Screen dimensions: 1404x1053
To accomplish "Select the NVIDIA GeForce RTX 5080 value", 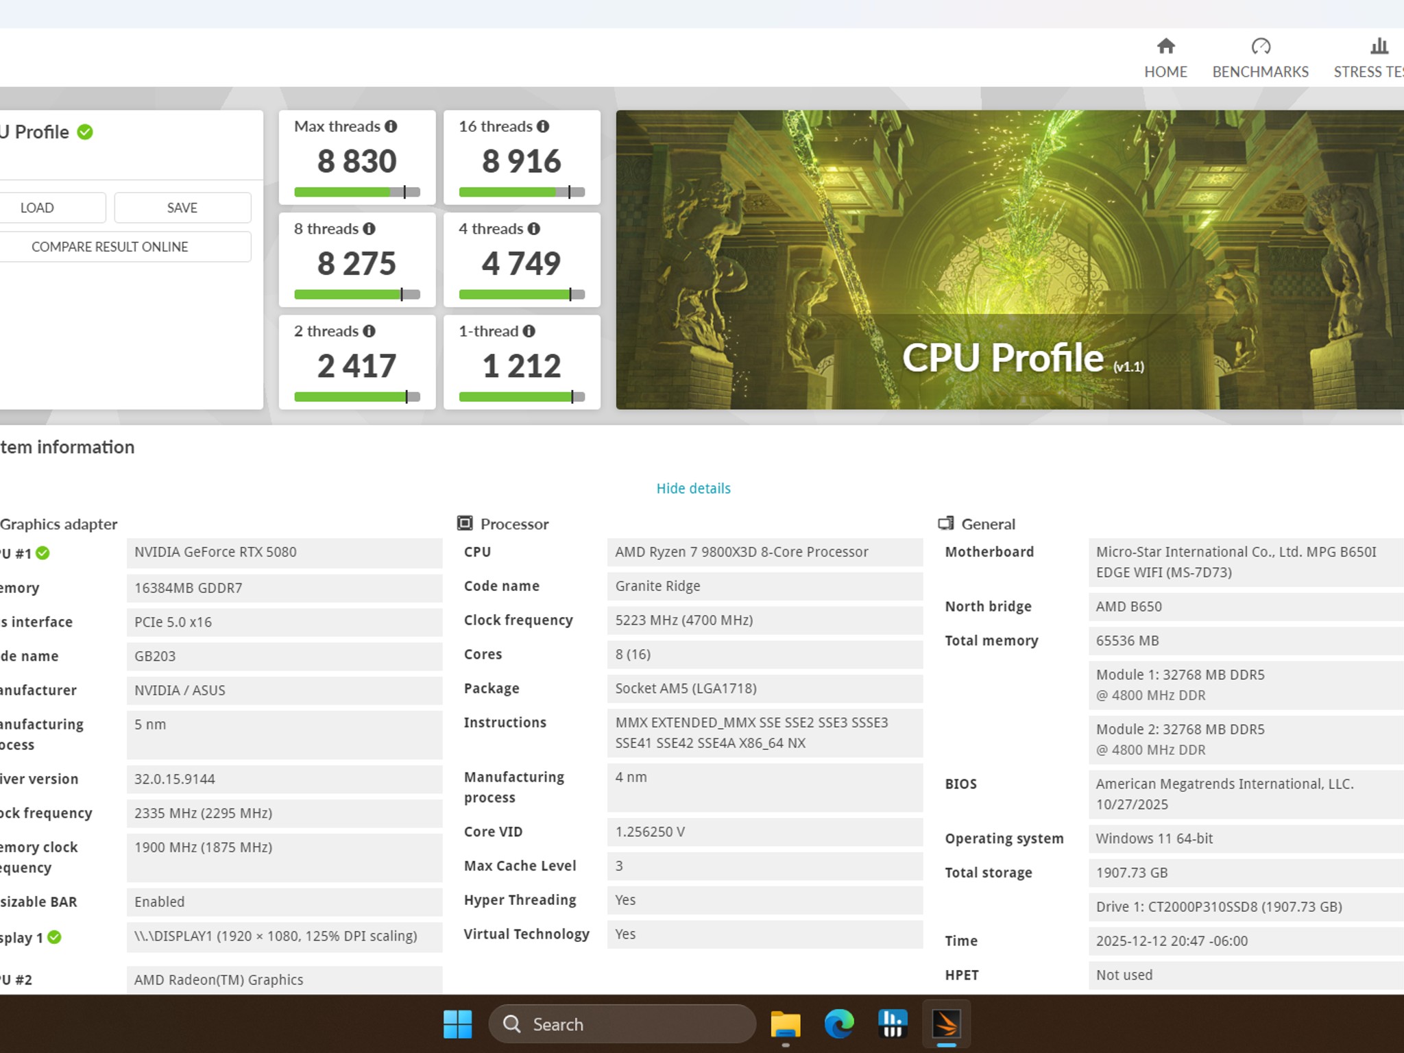I will [x=285, y=553].
